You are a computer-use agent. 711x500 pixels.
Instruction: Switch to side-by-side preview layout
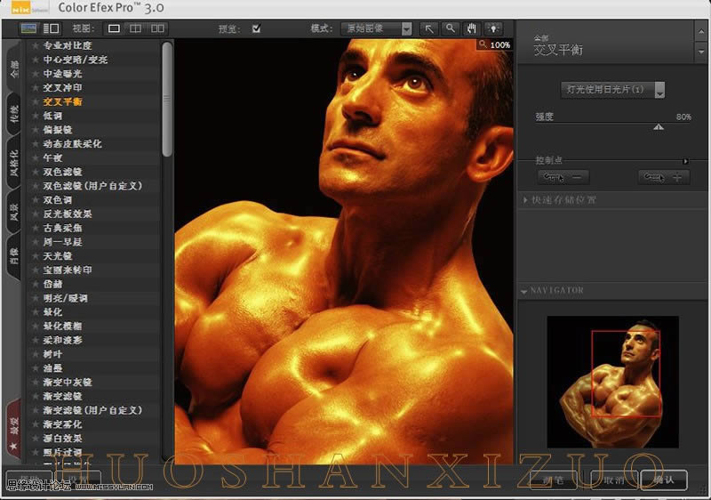pos(157,28)
